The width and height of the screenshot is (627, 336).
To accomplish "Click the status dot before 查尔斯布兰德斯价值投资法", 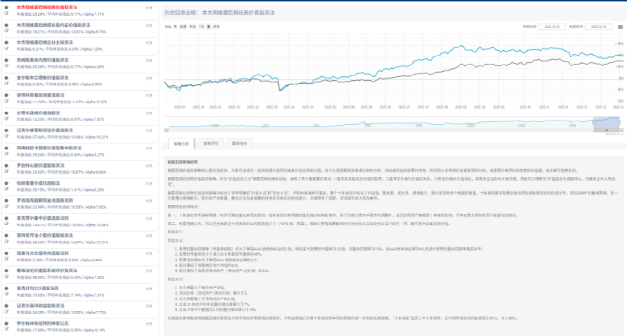I will point(5,77).
